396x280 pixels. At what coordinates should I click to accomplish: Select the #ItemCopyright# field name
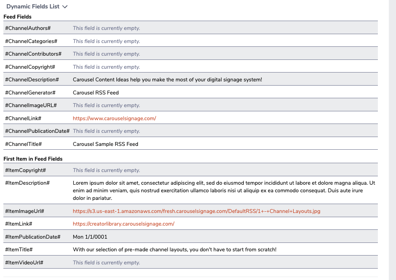click(25, 170)
